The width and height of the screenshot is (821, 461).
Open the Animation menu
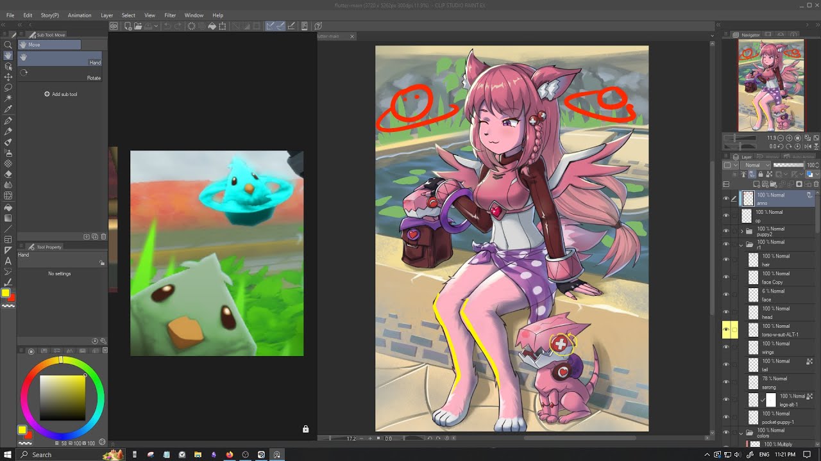click(80, 15)
